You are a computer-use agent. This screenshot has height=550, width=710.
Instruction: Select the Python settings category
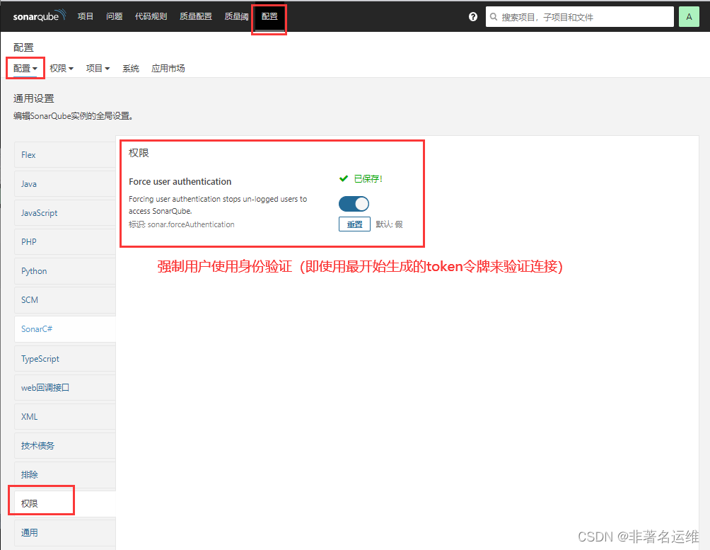65,271
